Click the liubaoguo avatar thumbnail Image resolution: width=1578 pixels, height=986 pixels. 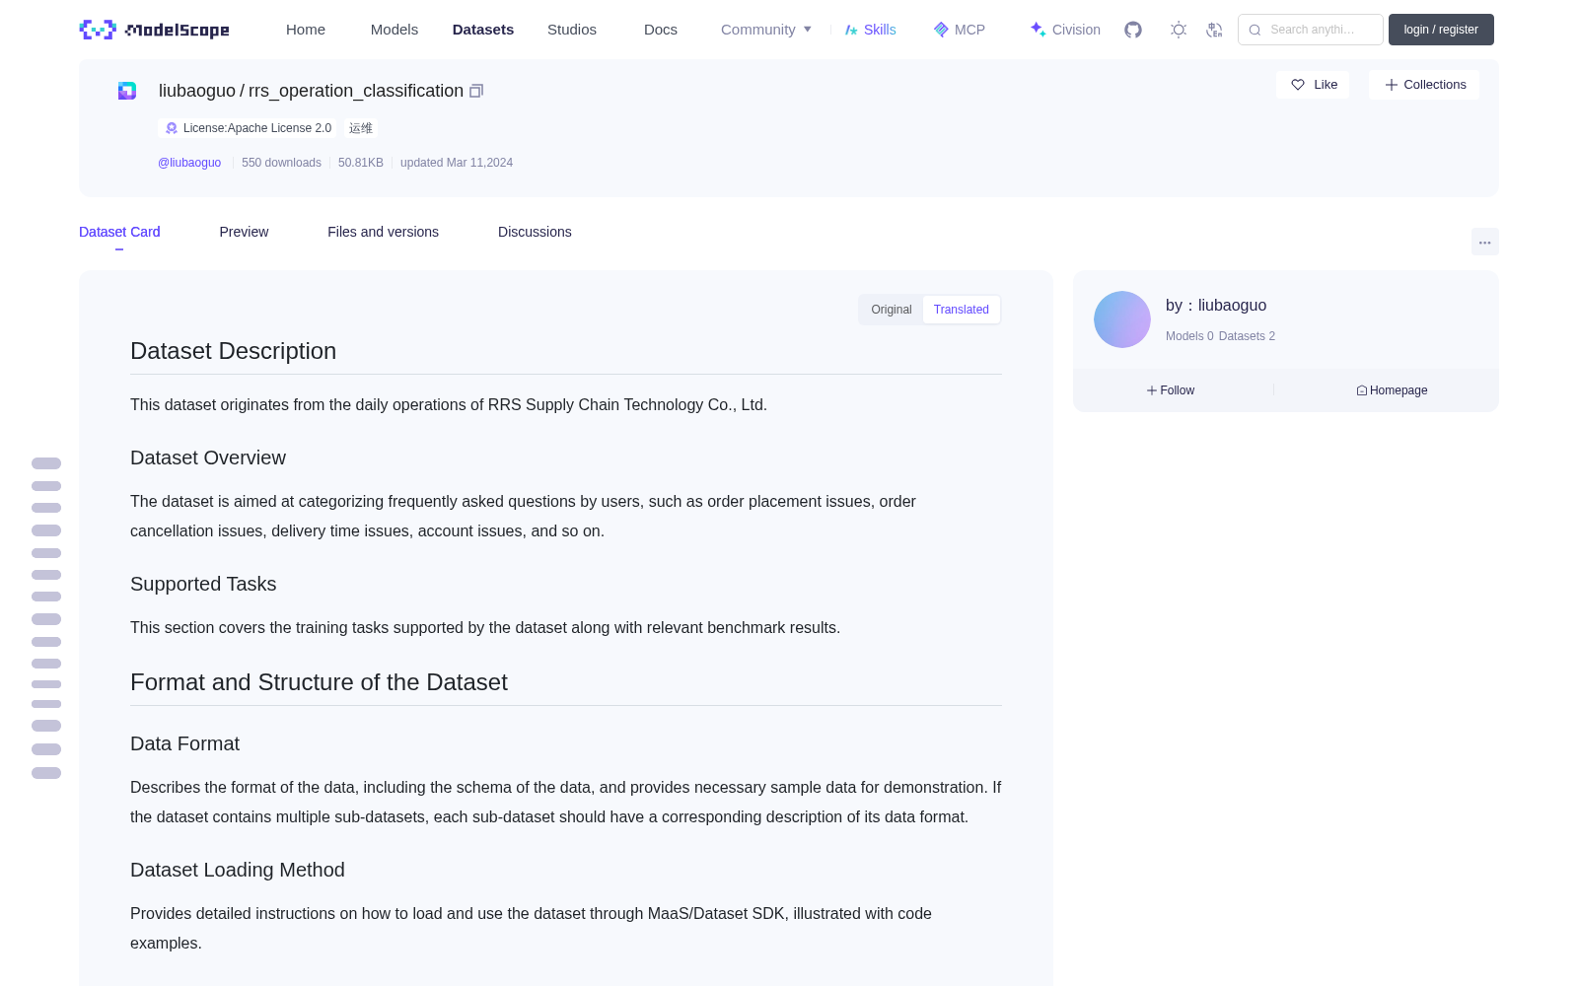tap(1122, 319)
